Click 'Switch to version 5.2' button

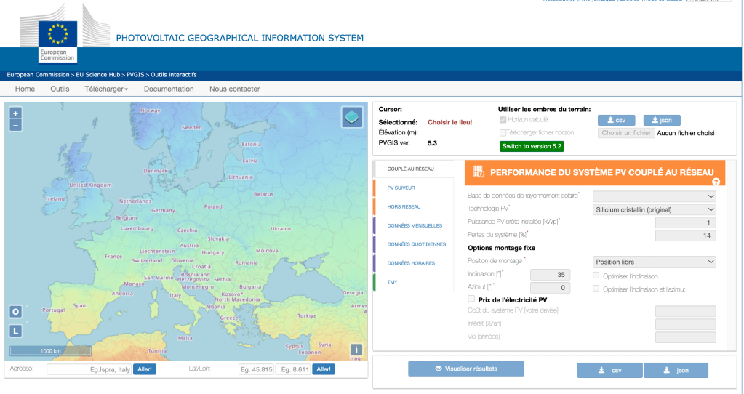tap(532, 146)
